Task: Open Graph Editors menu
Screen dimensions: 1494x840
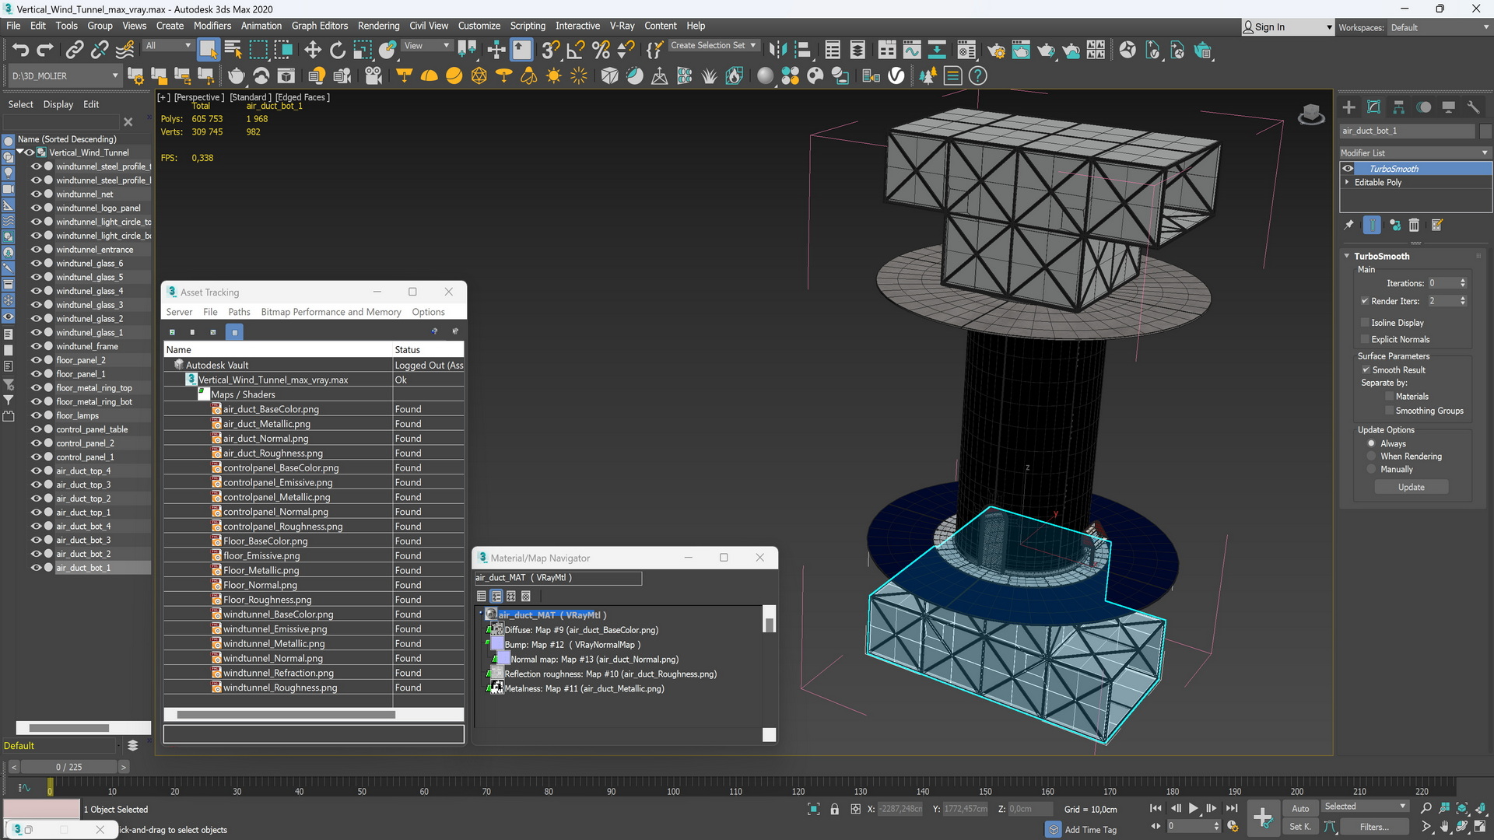Action: [320, 26]
